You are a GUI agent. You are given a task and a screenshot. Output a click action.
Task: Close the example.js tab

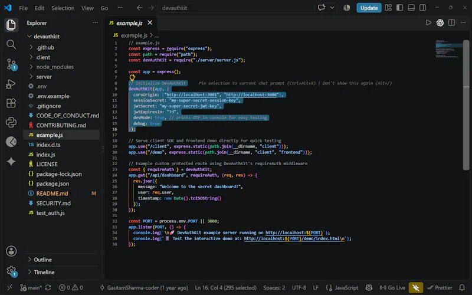150,23
